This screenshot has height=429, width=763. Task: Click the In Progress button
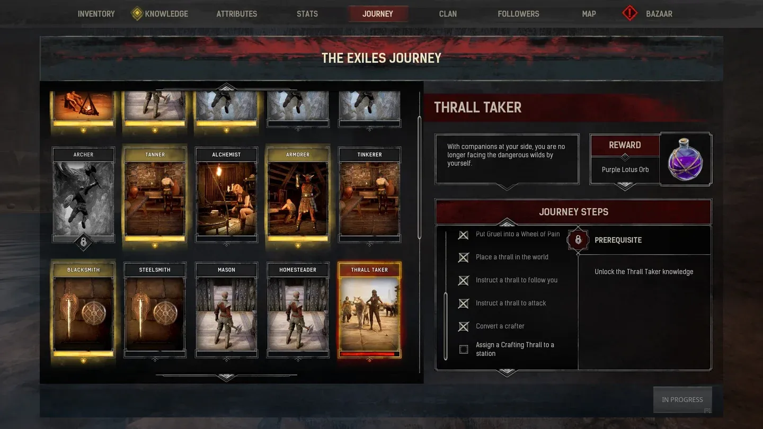coord(682,399)
